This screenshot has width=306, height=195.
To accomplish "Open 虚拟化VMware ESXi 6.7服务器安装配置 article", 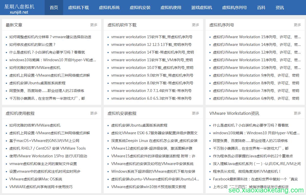I will point(154,133).
